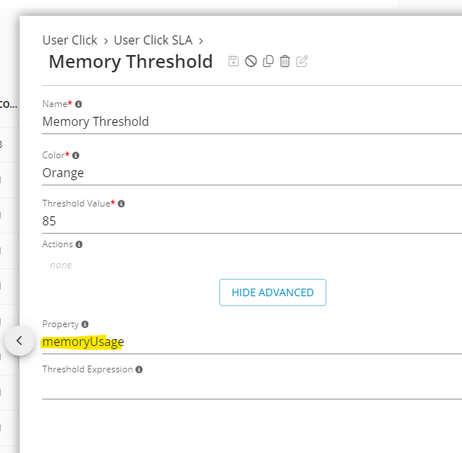The width and height of the screenshot is (462, 453).
Task: Click the Threshold Expression info icon
Action: click(139, 369)
